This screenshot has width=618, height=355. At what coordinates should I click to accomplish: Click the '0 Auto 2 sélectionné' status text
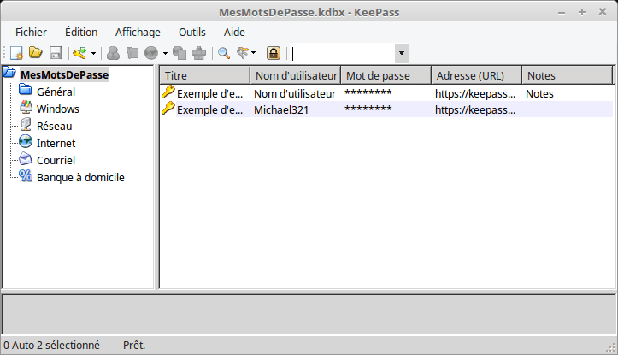point(51,345)
